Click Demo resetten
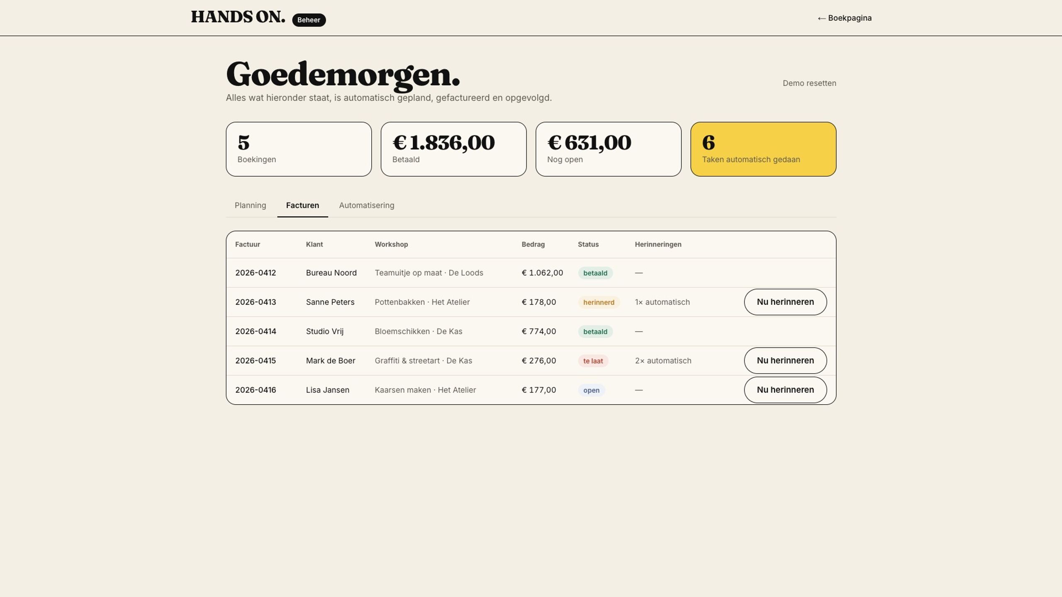Viewport: 1062px width, 597px height. [x=809, y=83]
